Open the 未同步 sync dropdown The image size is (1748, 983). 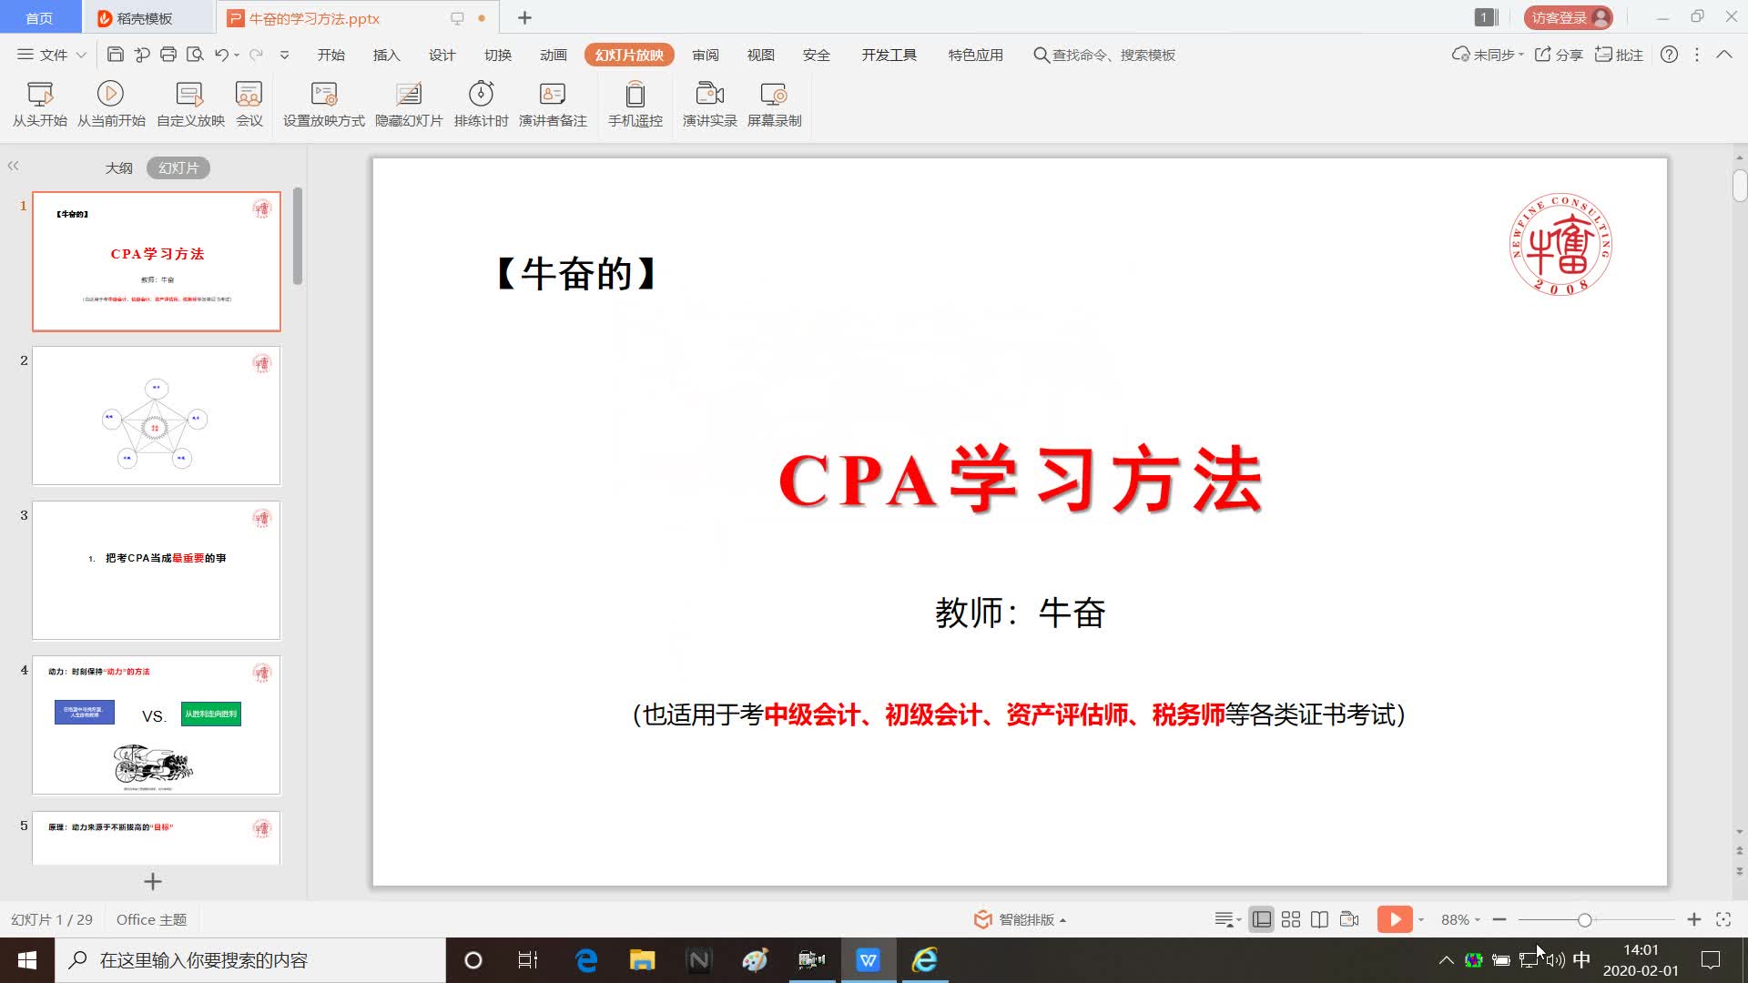(x=1488, y=55)
